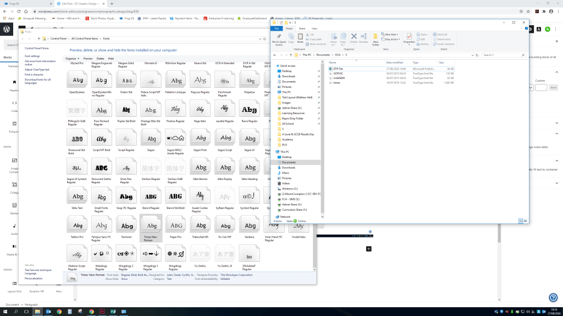
Task: Open the Adjust ClearType text link
Action: pyautogui.click(x=37, y=70)
